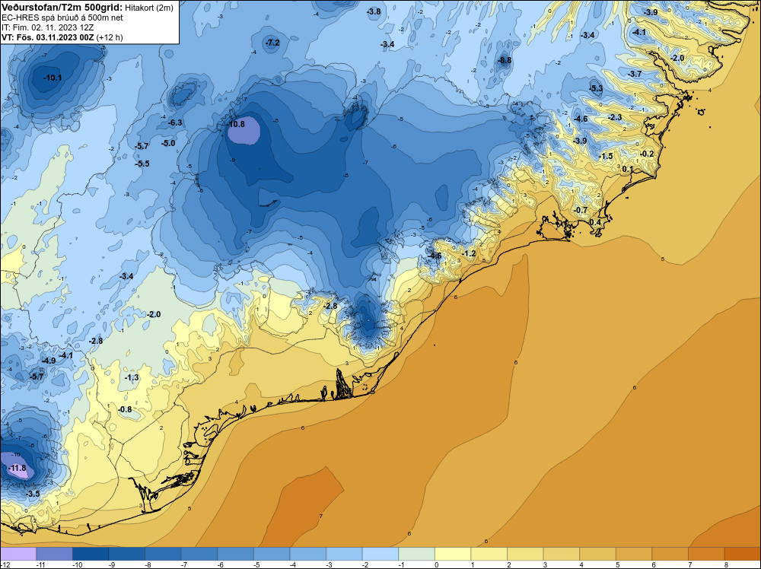
Task: Click the -5.3 temperature value
Action: 596,88
